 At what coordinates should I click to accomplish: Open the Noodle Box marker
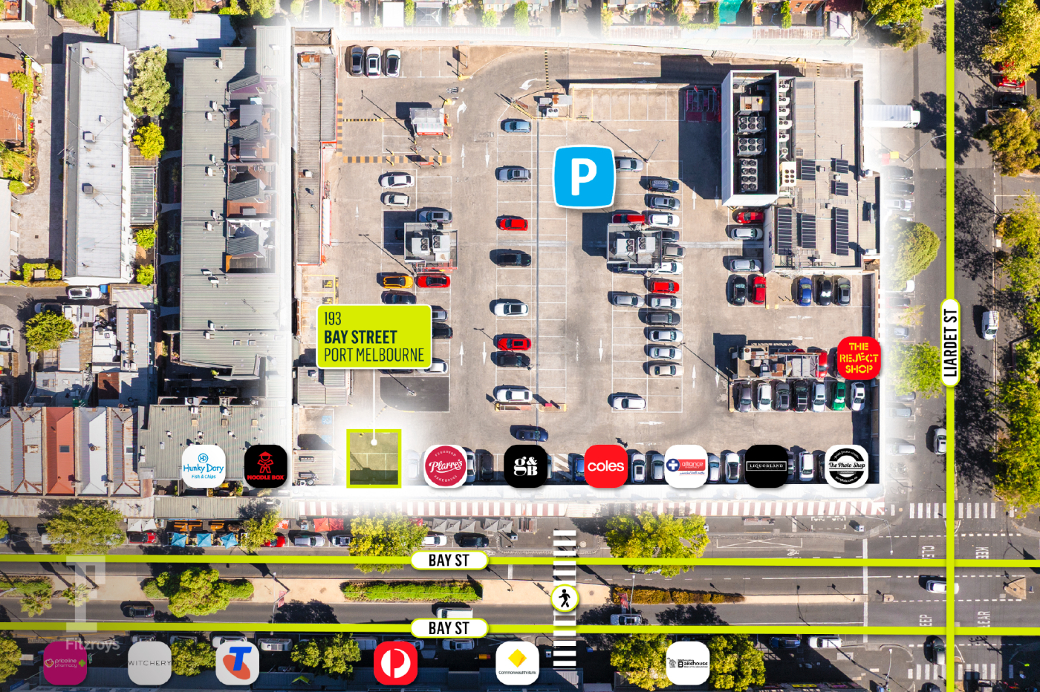[265, 466]
